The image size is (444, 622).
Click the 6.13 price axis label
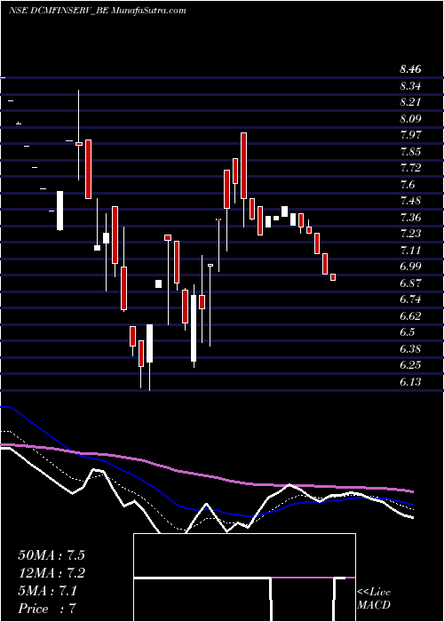tap(410, 382)
